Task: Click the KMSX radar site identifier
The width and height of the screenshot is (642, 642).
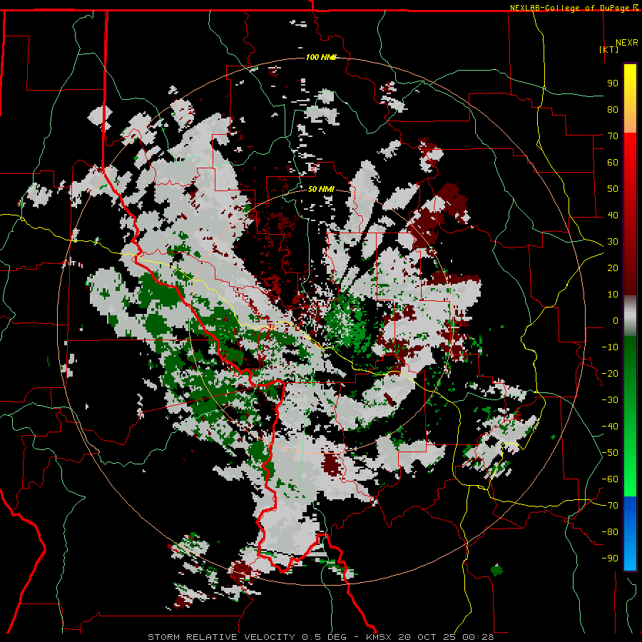Action: 379,637
